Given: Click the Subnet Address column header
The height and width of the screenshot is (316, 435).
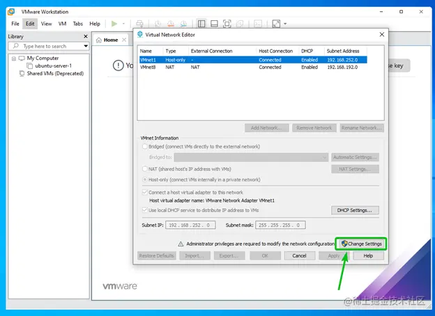Looking at the screenshot, I should coord(345,51).
